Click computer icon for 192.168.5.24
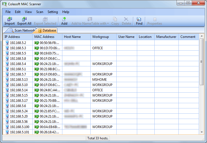 (x=7, y=111)
